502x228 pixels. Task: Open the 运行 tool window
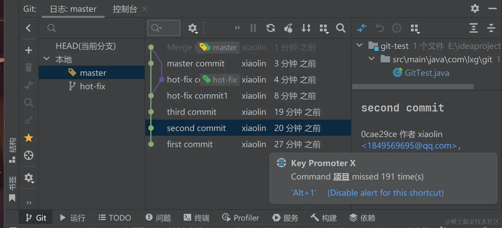click(x=72, y=218)
